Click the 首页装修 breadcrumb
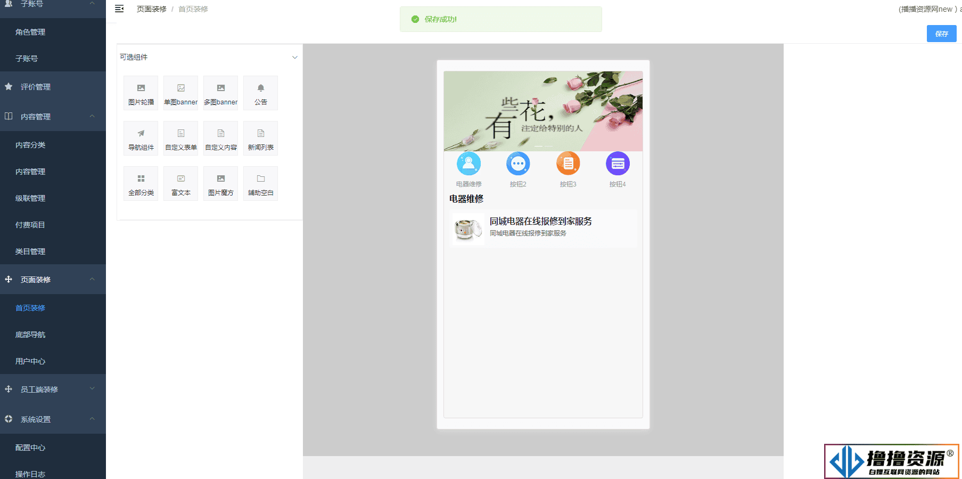This screenshot has width=962, height=479. [x=193, y=9]
